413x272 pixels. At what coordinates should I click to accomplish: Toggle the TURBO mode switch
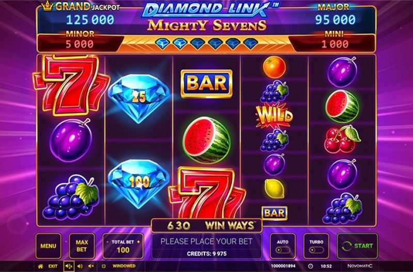tap(316, 250)
